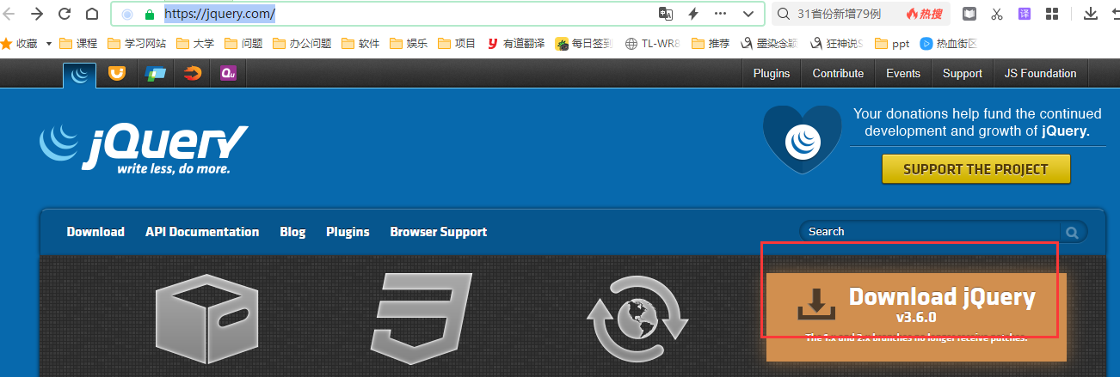The width and height of the screenshot is (1120, 377).
Task: Open the downloads arrow icon
Action: (x=1090, y=14)
